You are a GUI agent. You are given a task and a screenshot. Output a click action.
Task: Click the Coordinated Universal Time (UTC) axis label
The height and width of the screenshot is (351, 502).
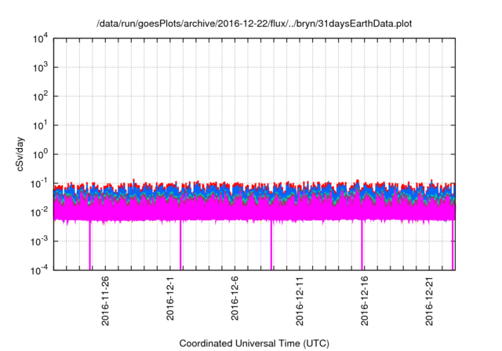pyautogui.click(x=254, y=343)
